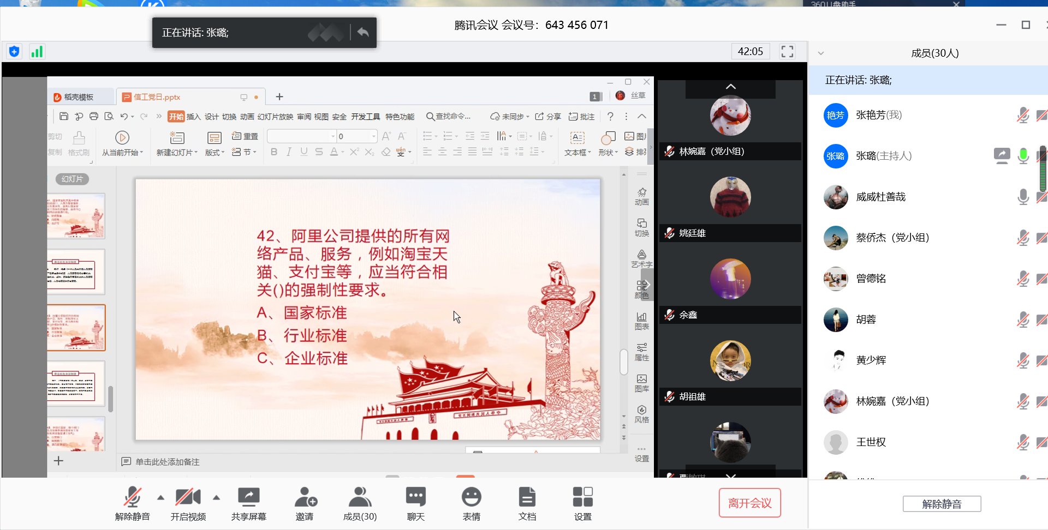Toggle 开启视频 camera in the bottom toolbar
Screen dimensions: 1048x530
(188, 497)
